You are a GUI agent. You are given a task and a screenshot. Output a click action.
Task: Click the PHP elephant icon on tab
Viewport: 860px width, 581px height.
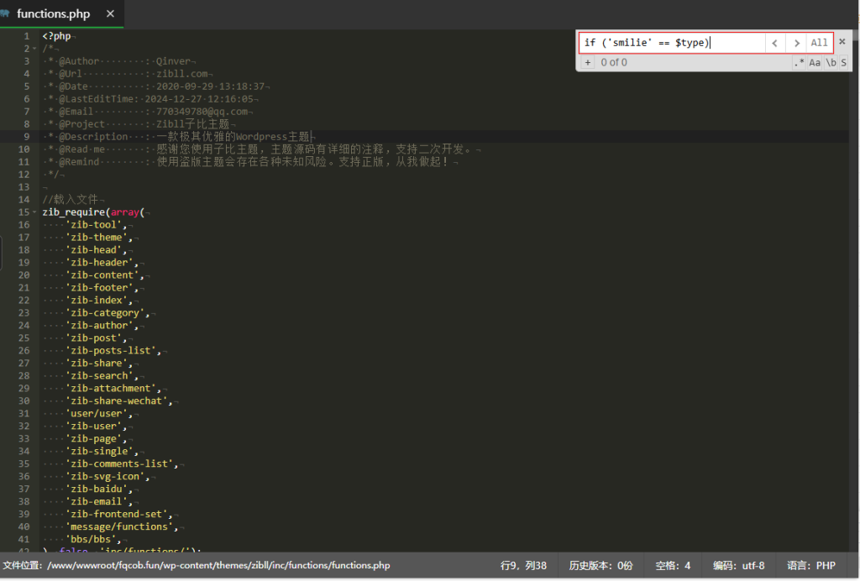(6, 13)
